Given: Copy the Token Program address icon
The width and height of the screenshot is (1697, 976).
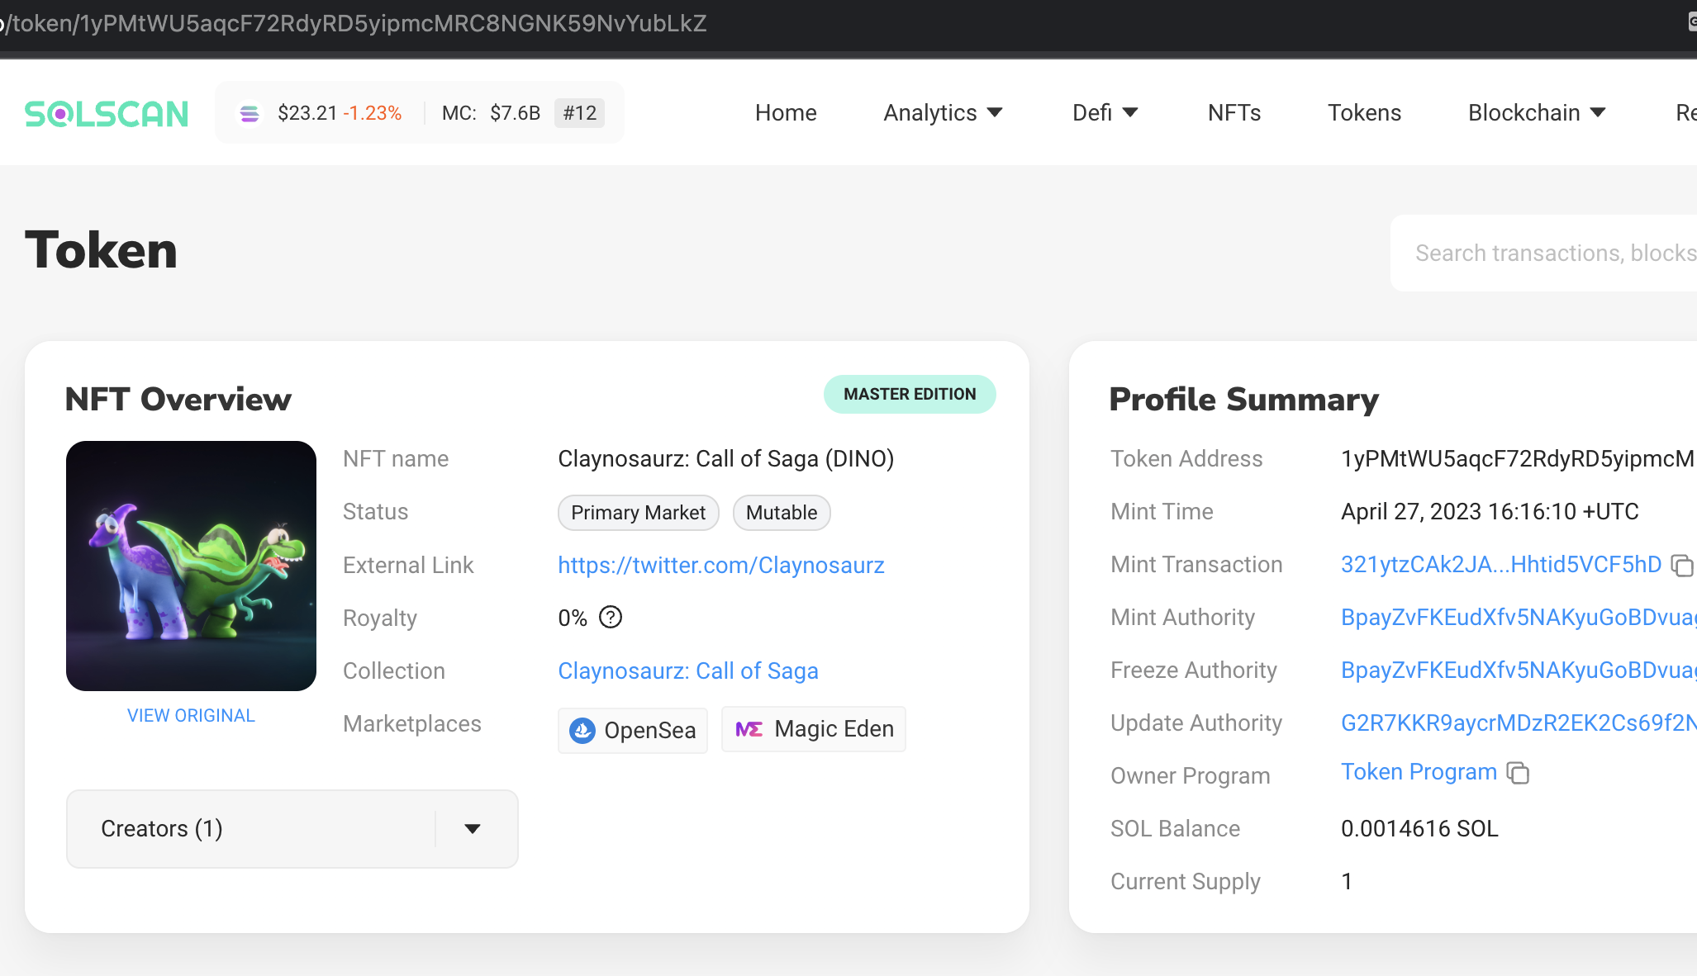Looking at the screenshot, I should (1518, 773).
